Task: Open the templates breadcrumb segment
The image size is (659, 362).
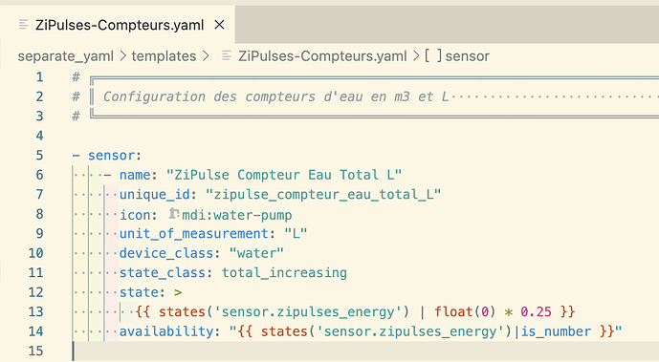Action: click(164, 56)
